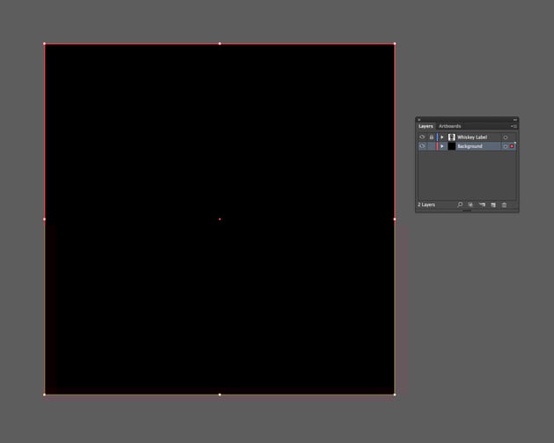This screenshot has width=554, height=443.
Task: Expand the Background layer contents
Action: 442,146
